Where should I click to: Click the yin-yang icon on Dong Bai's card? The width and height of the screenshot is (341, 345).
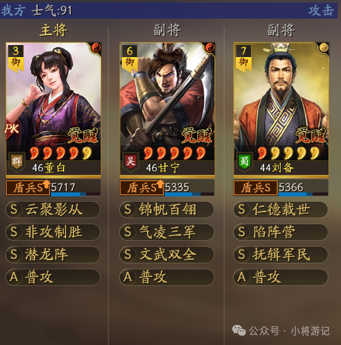point(96,48)
